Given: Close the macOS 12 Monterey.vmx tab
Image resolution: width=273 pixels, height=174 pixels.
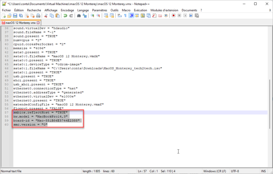Looking at the screenshot, I should 38,23.
